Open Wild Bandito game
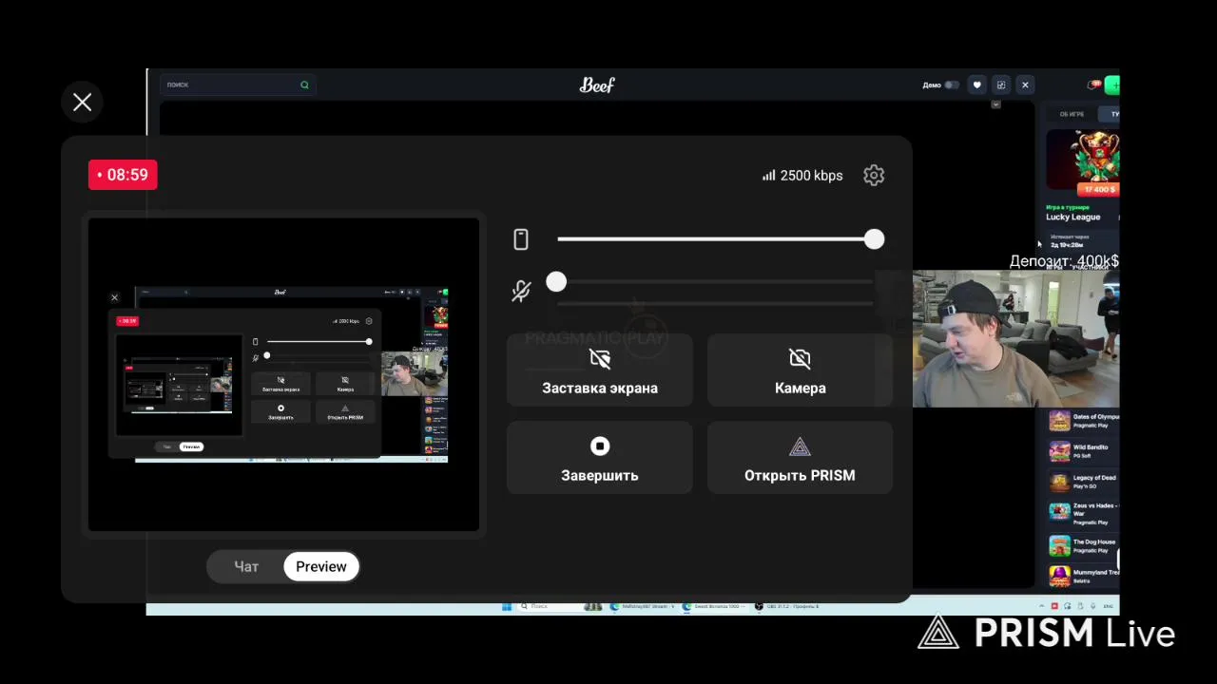Screen dimensions: 1217x684 (x=1084, y=451)
